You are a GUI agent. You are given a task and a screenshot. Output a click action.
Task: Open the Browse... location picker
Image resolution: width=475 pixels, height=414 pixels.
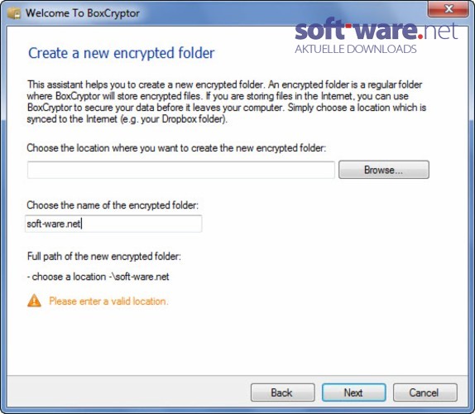point(383,170)
